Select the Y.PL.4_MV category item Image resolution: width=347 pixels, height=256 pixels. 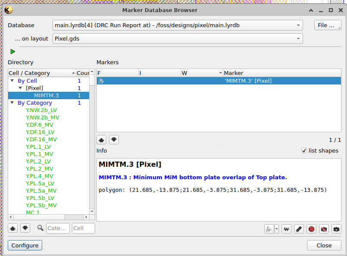click(x=39, y=176)
